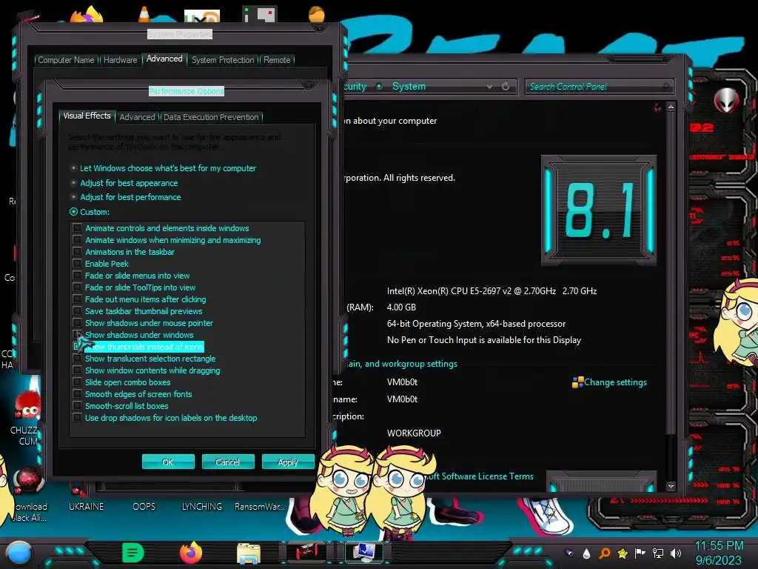
Task: Click the Firefox desktop icon behind the dialog
Action: point(87,15)
